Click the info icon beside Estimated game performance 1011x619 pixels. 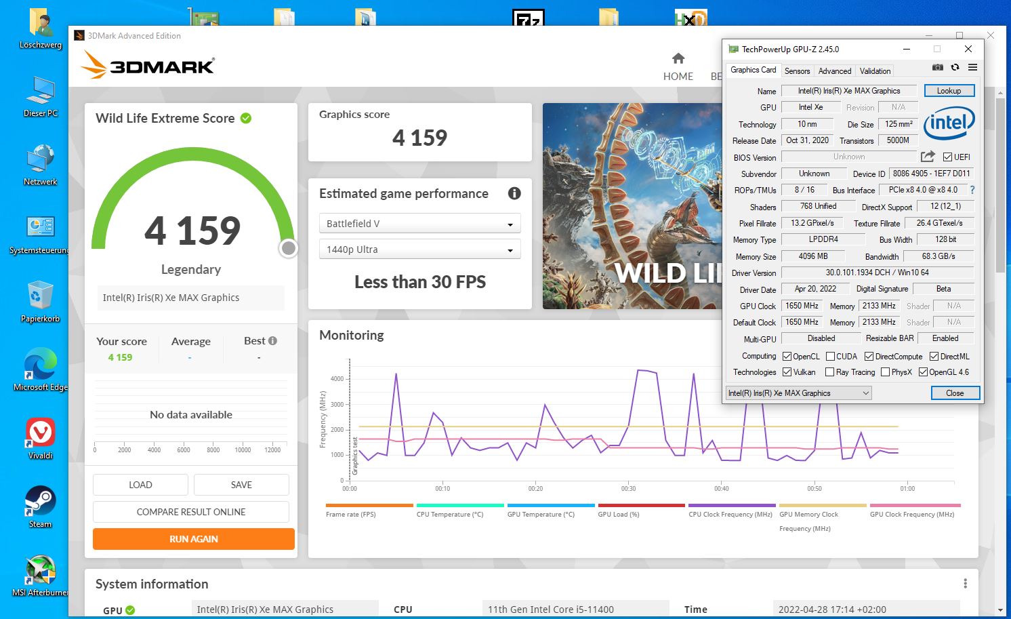point(514,193)
